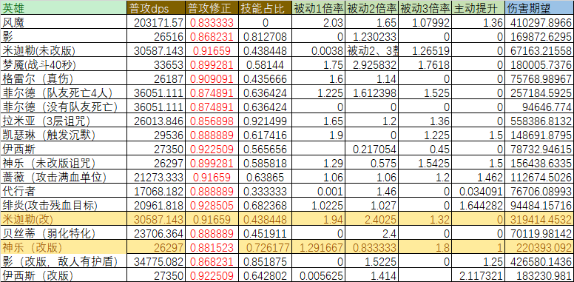Select cell with value 203171.57
This screenshot has height=282, width=574.
tap(156, 23)
